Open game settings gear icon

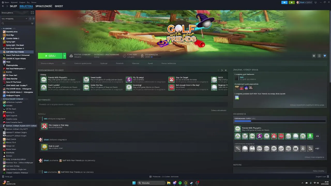[x=314, y=56]
